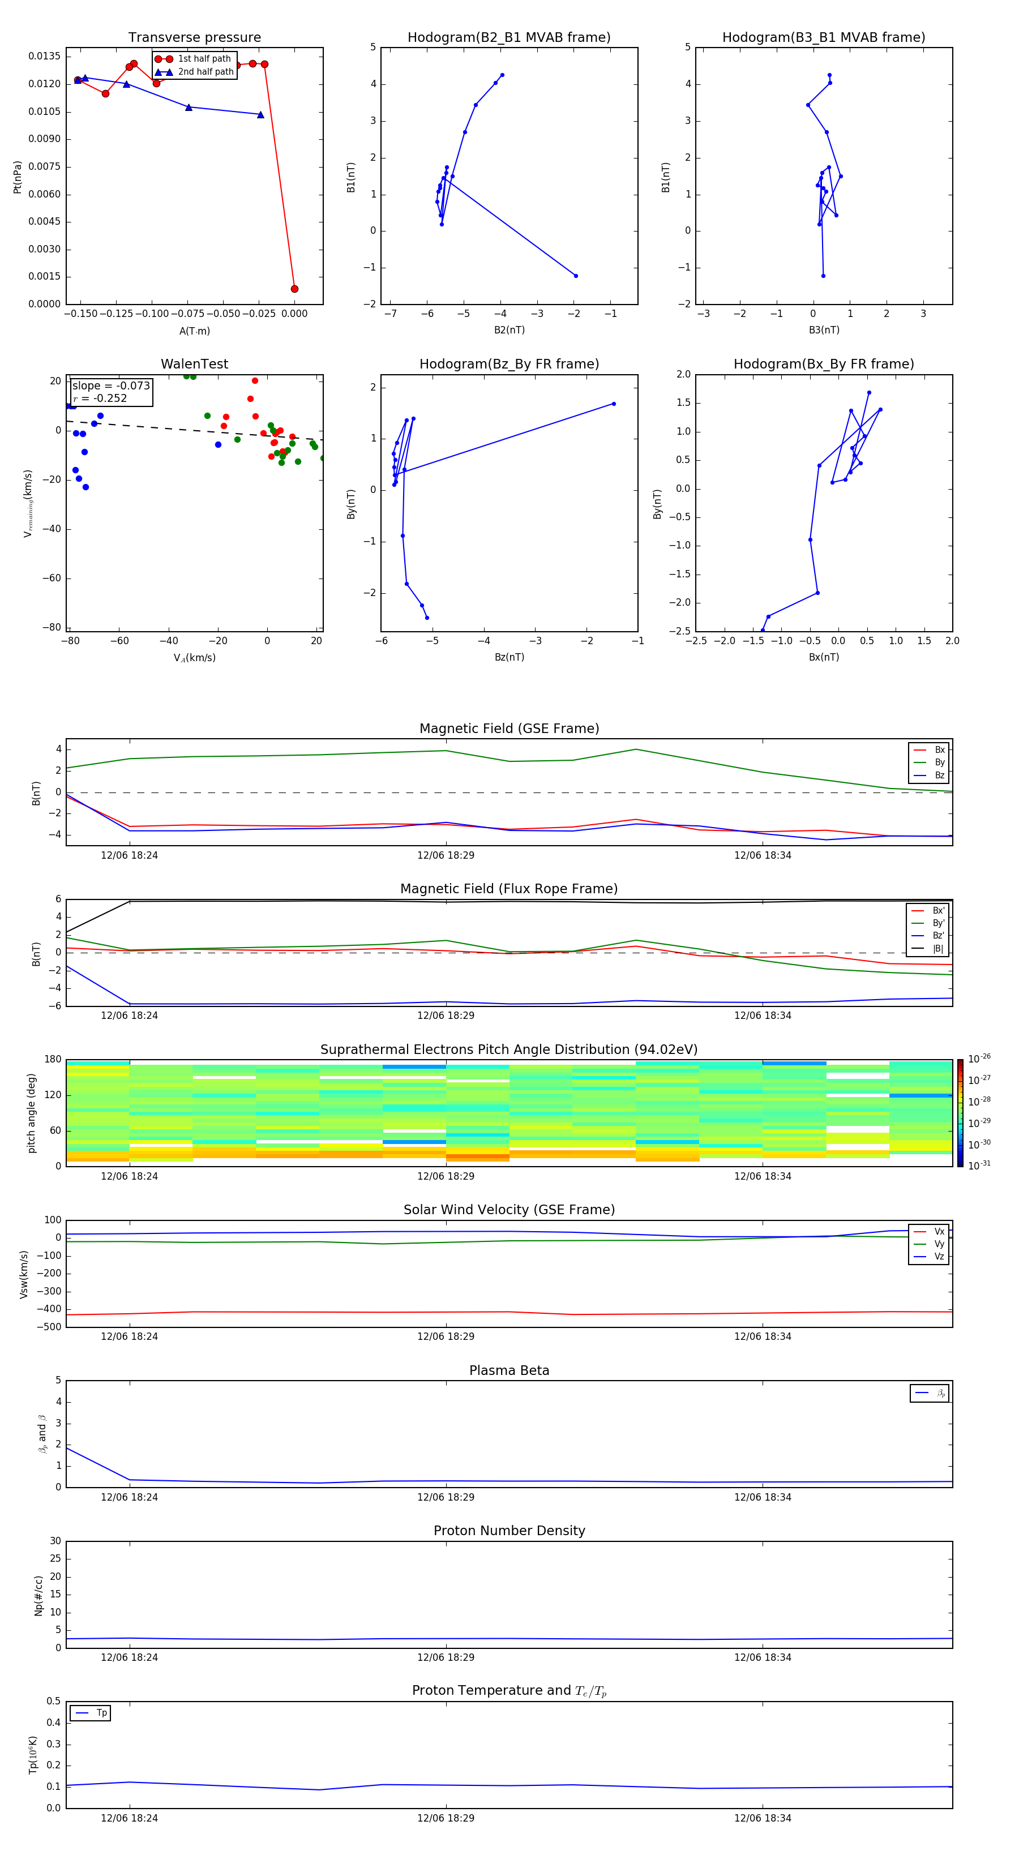The image size is (1019, 1868).
Task: Click the 12/06 18:29 tick in GSE field panel
Action: tap(446, 856)
